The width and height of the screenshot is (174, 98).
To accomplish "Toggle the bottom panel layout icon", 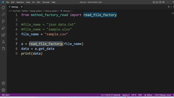I will click(157, 2).
